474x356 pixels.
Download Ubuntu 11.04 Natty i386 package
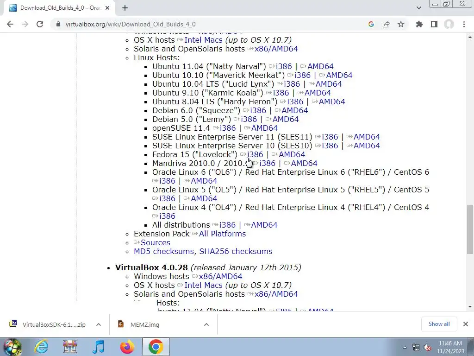click(x=284, y=66)
